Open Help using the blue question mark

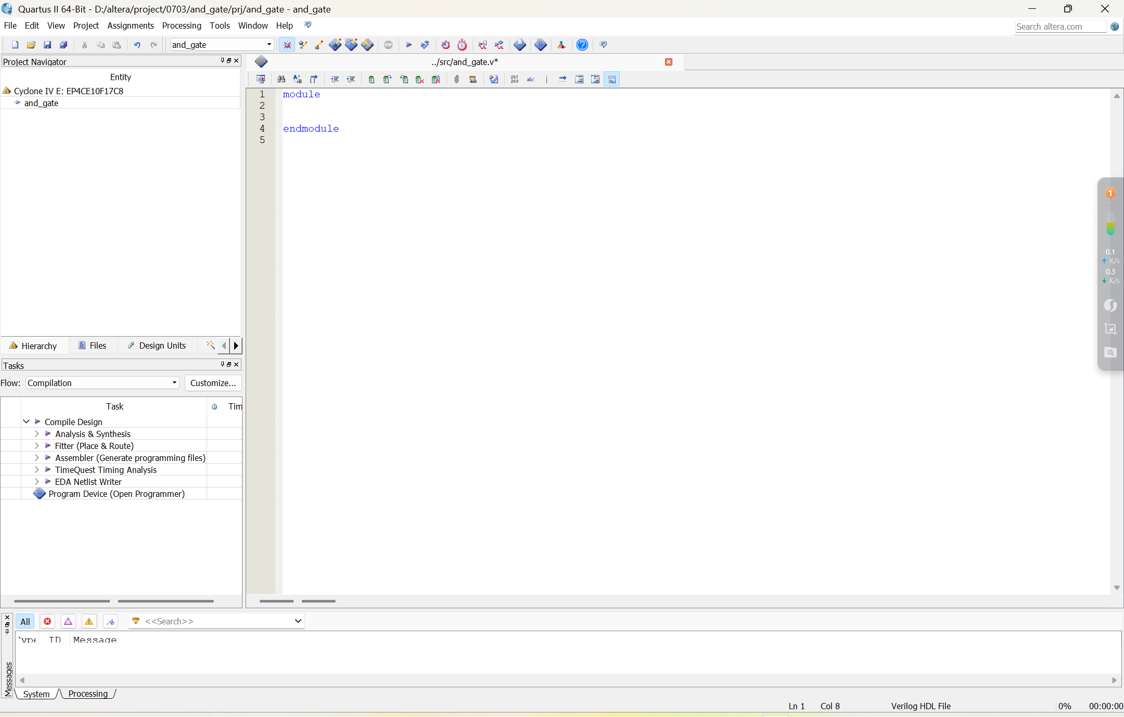click(x=582, y=45)
